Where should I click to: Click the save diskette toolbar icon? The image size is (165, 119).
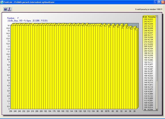click(x=5, y=9)
